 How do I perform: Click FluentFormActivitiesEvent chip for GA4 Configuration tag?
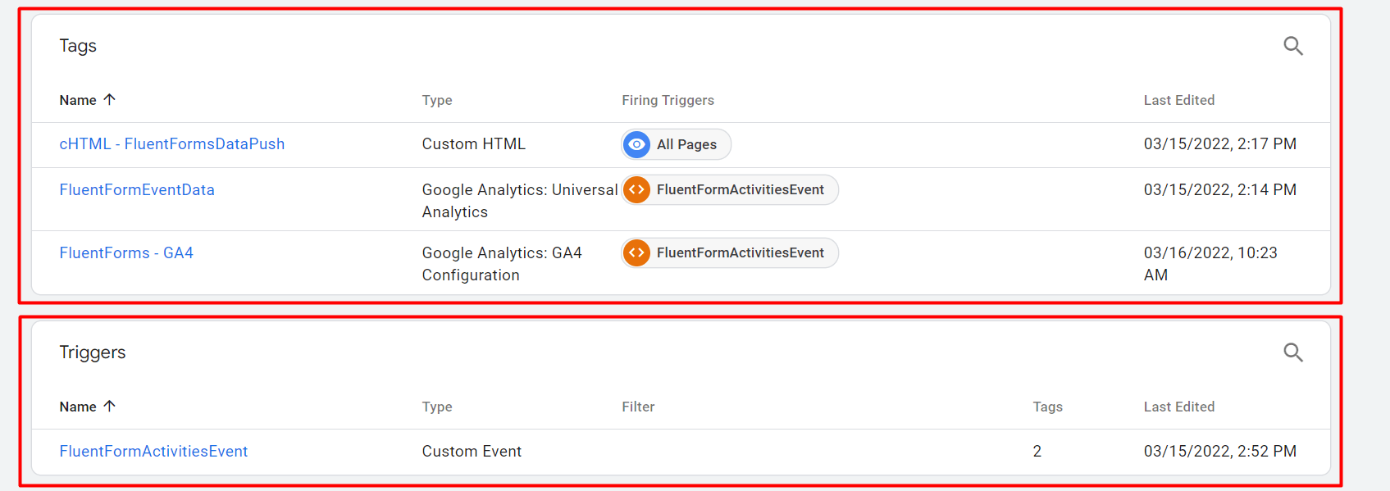(730, 252)
